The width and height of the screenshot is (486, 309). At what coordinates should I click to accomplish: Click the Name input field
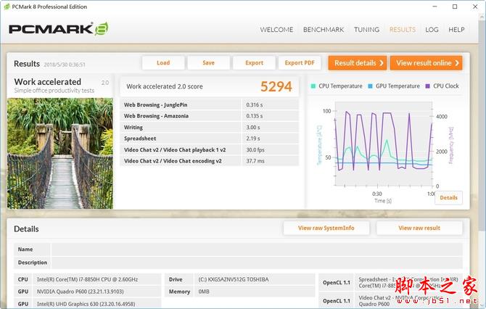[x=257, y=250]
